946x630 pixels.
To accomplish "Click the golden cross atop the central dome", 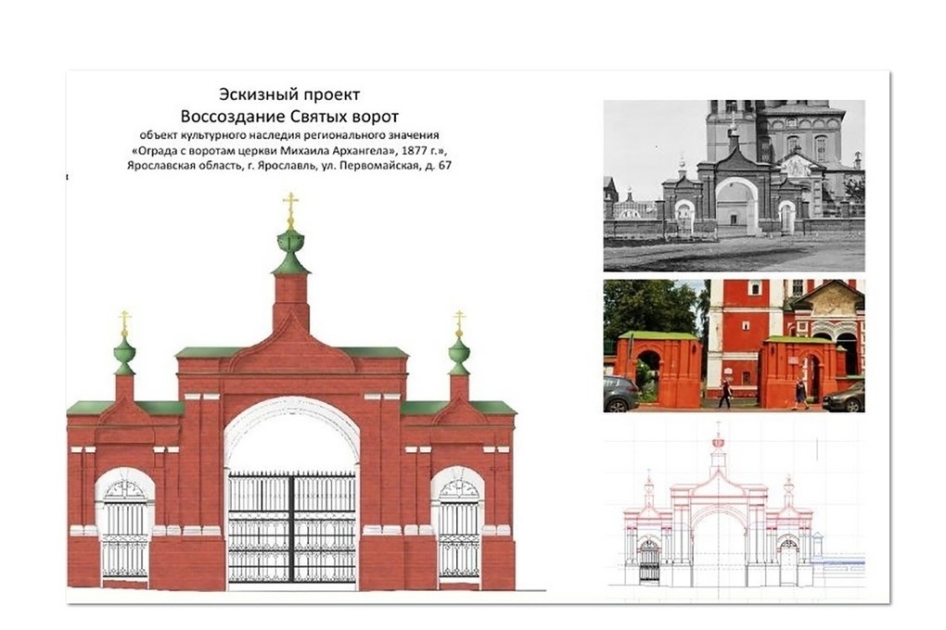I will pyautogui.click(x=291, y=208).
